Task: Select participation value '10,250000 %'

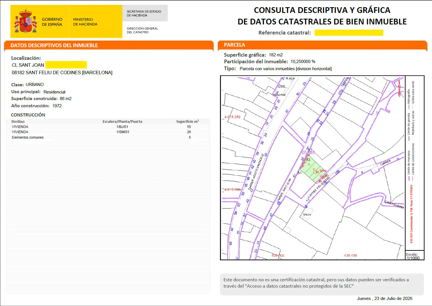Action: tap(303, 62)
